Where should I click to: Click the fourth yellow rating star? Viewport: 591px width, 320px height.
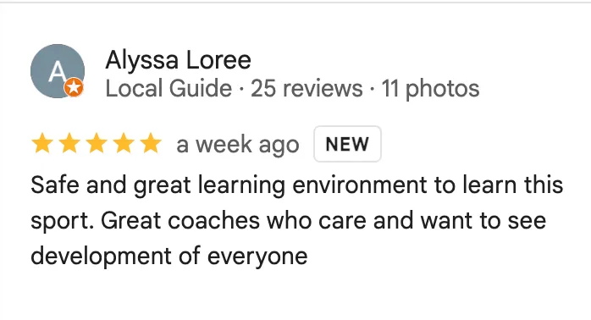(x=124, y=143)
